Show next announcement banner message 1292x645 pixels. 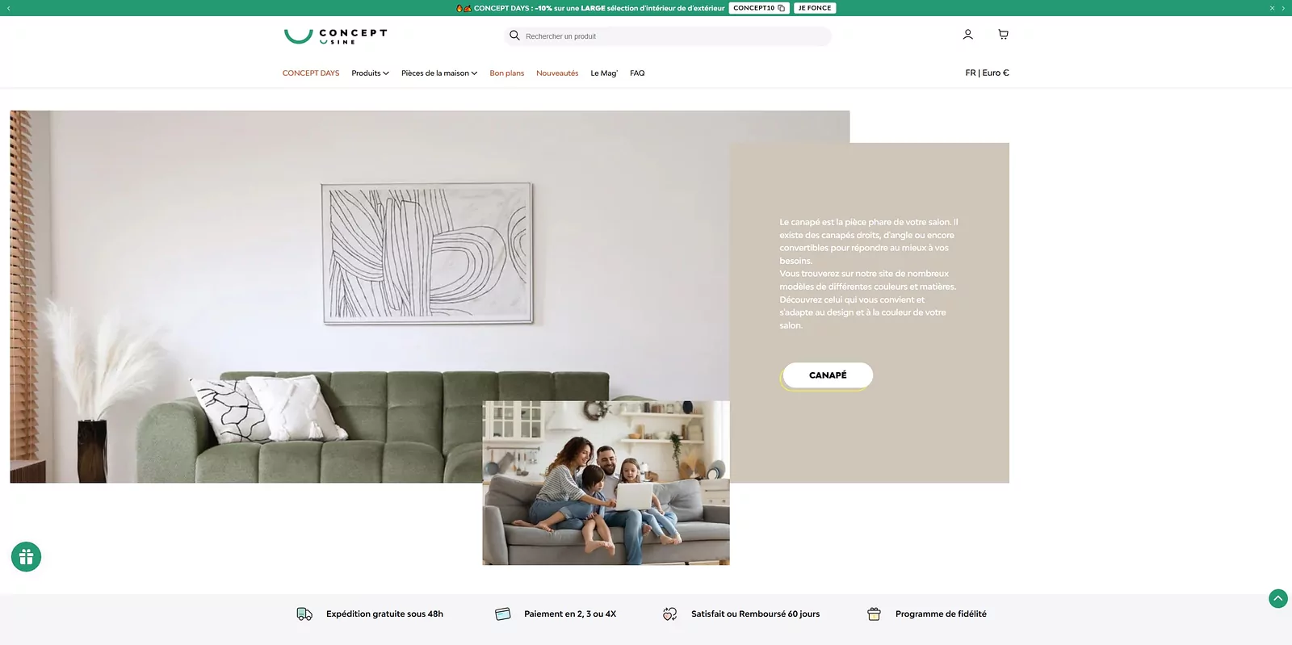[1283, 8]
